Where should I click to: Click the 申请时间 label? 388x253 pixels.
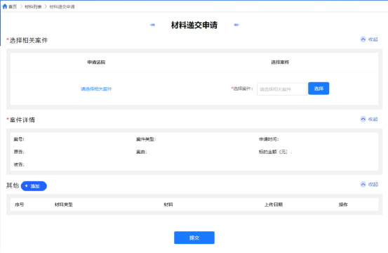[269, 139]
